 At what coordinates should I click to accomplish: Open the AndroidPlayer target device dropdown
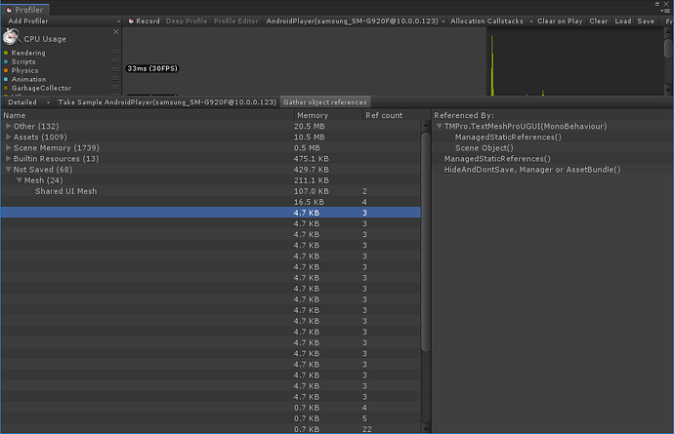pyautogui.click(x=355, y=21)
